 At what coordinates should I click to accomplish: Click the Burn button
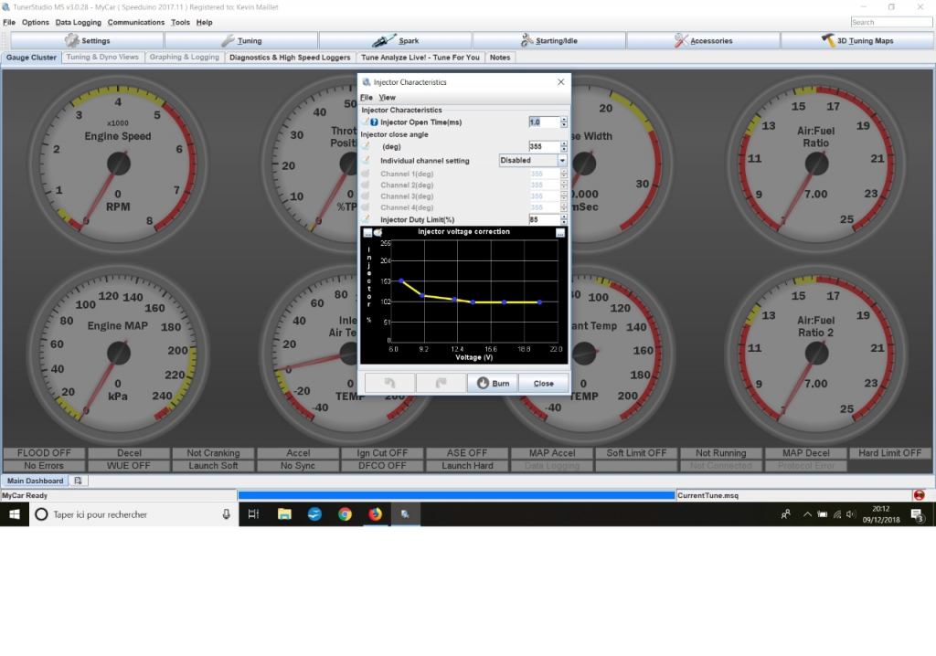point(493,383)
